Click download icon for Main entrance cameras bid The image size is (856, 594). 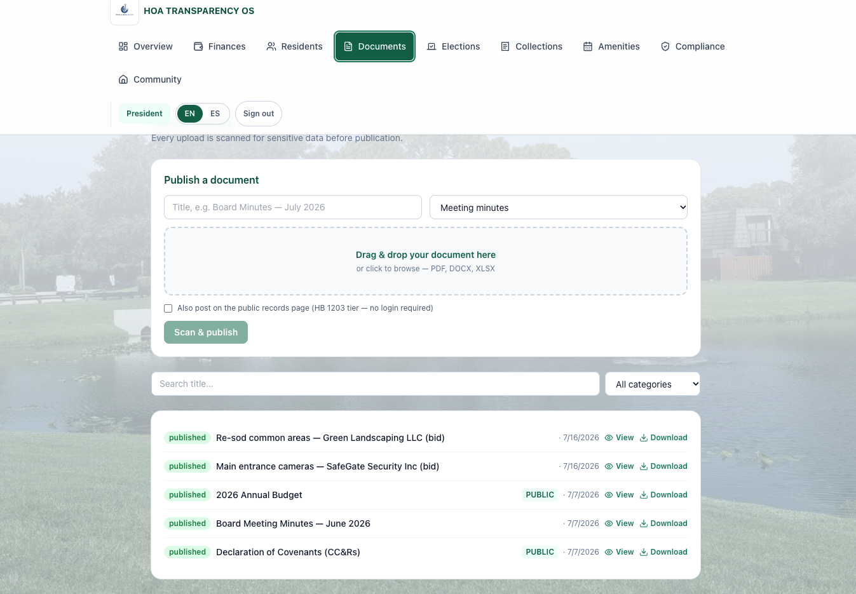pyautogui.click(x=644, y=466)
